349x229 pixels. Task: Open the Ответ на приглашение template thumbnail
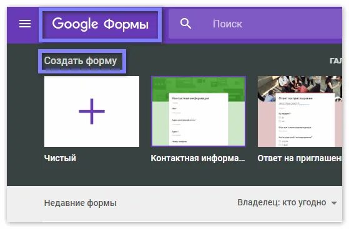click(300, 111)
